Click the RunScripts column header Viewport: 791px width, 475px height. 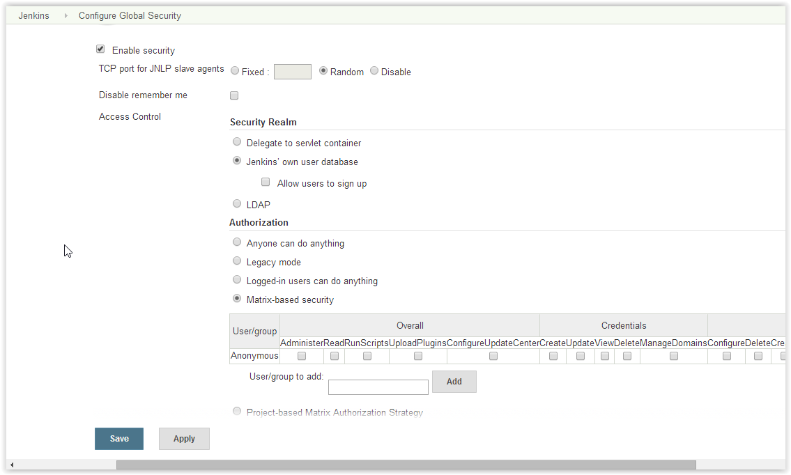point(367,343)
